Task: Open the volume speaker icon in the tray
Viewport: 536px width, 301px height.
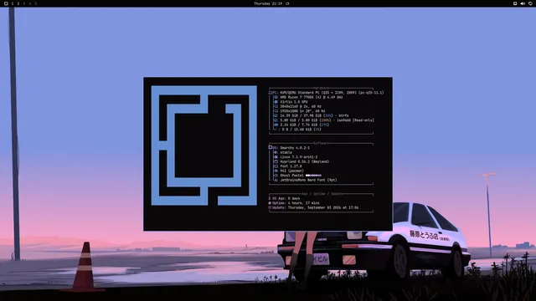Action: click(523, 3)
